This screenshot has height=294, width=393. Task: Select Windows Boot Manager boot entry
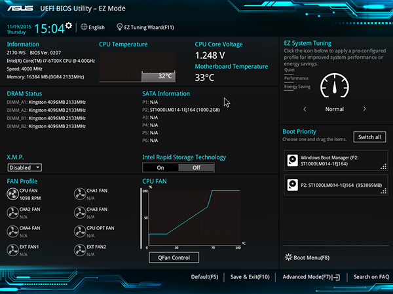tap(336, 161)
